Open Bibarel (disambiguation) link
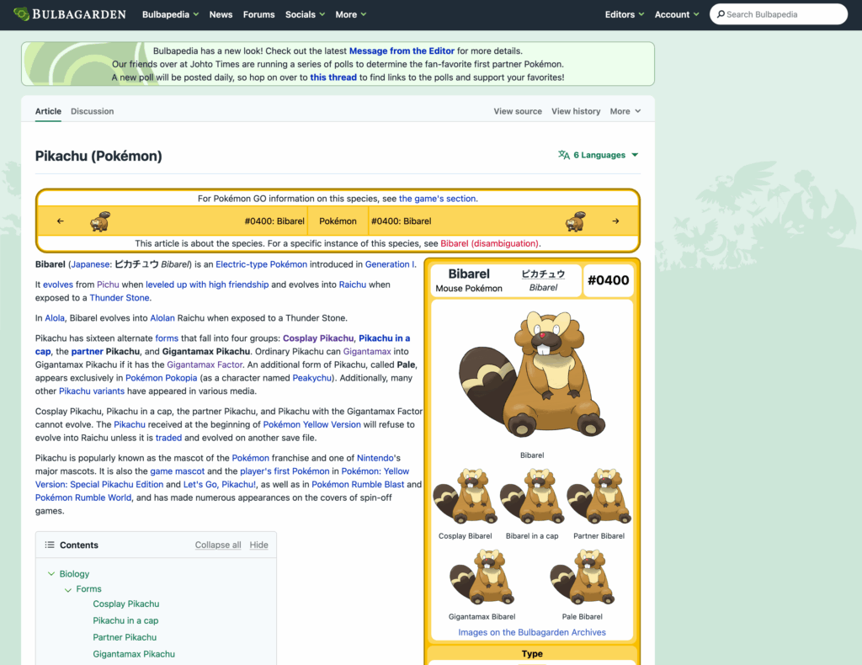 pyautogui.click(x=491, y=243)
